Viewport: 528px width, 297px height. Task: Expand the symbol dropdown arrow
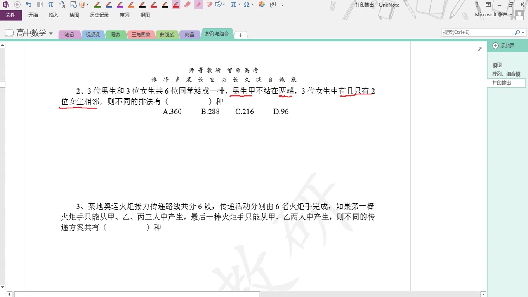pyautogui.click(x=252, y=5)
